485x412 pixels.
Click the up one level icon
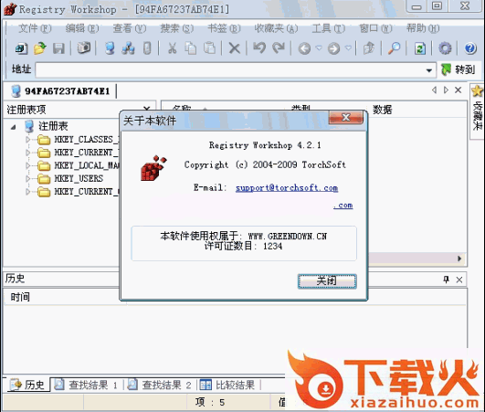pos(369,48)
